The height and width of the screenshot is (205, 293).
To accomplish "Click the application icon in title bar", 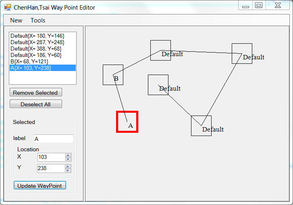I will click(x=7, y=7).
